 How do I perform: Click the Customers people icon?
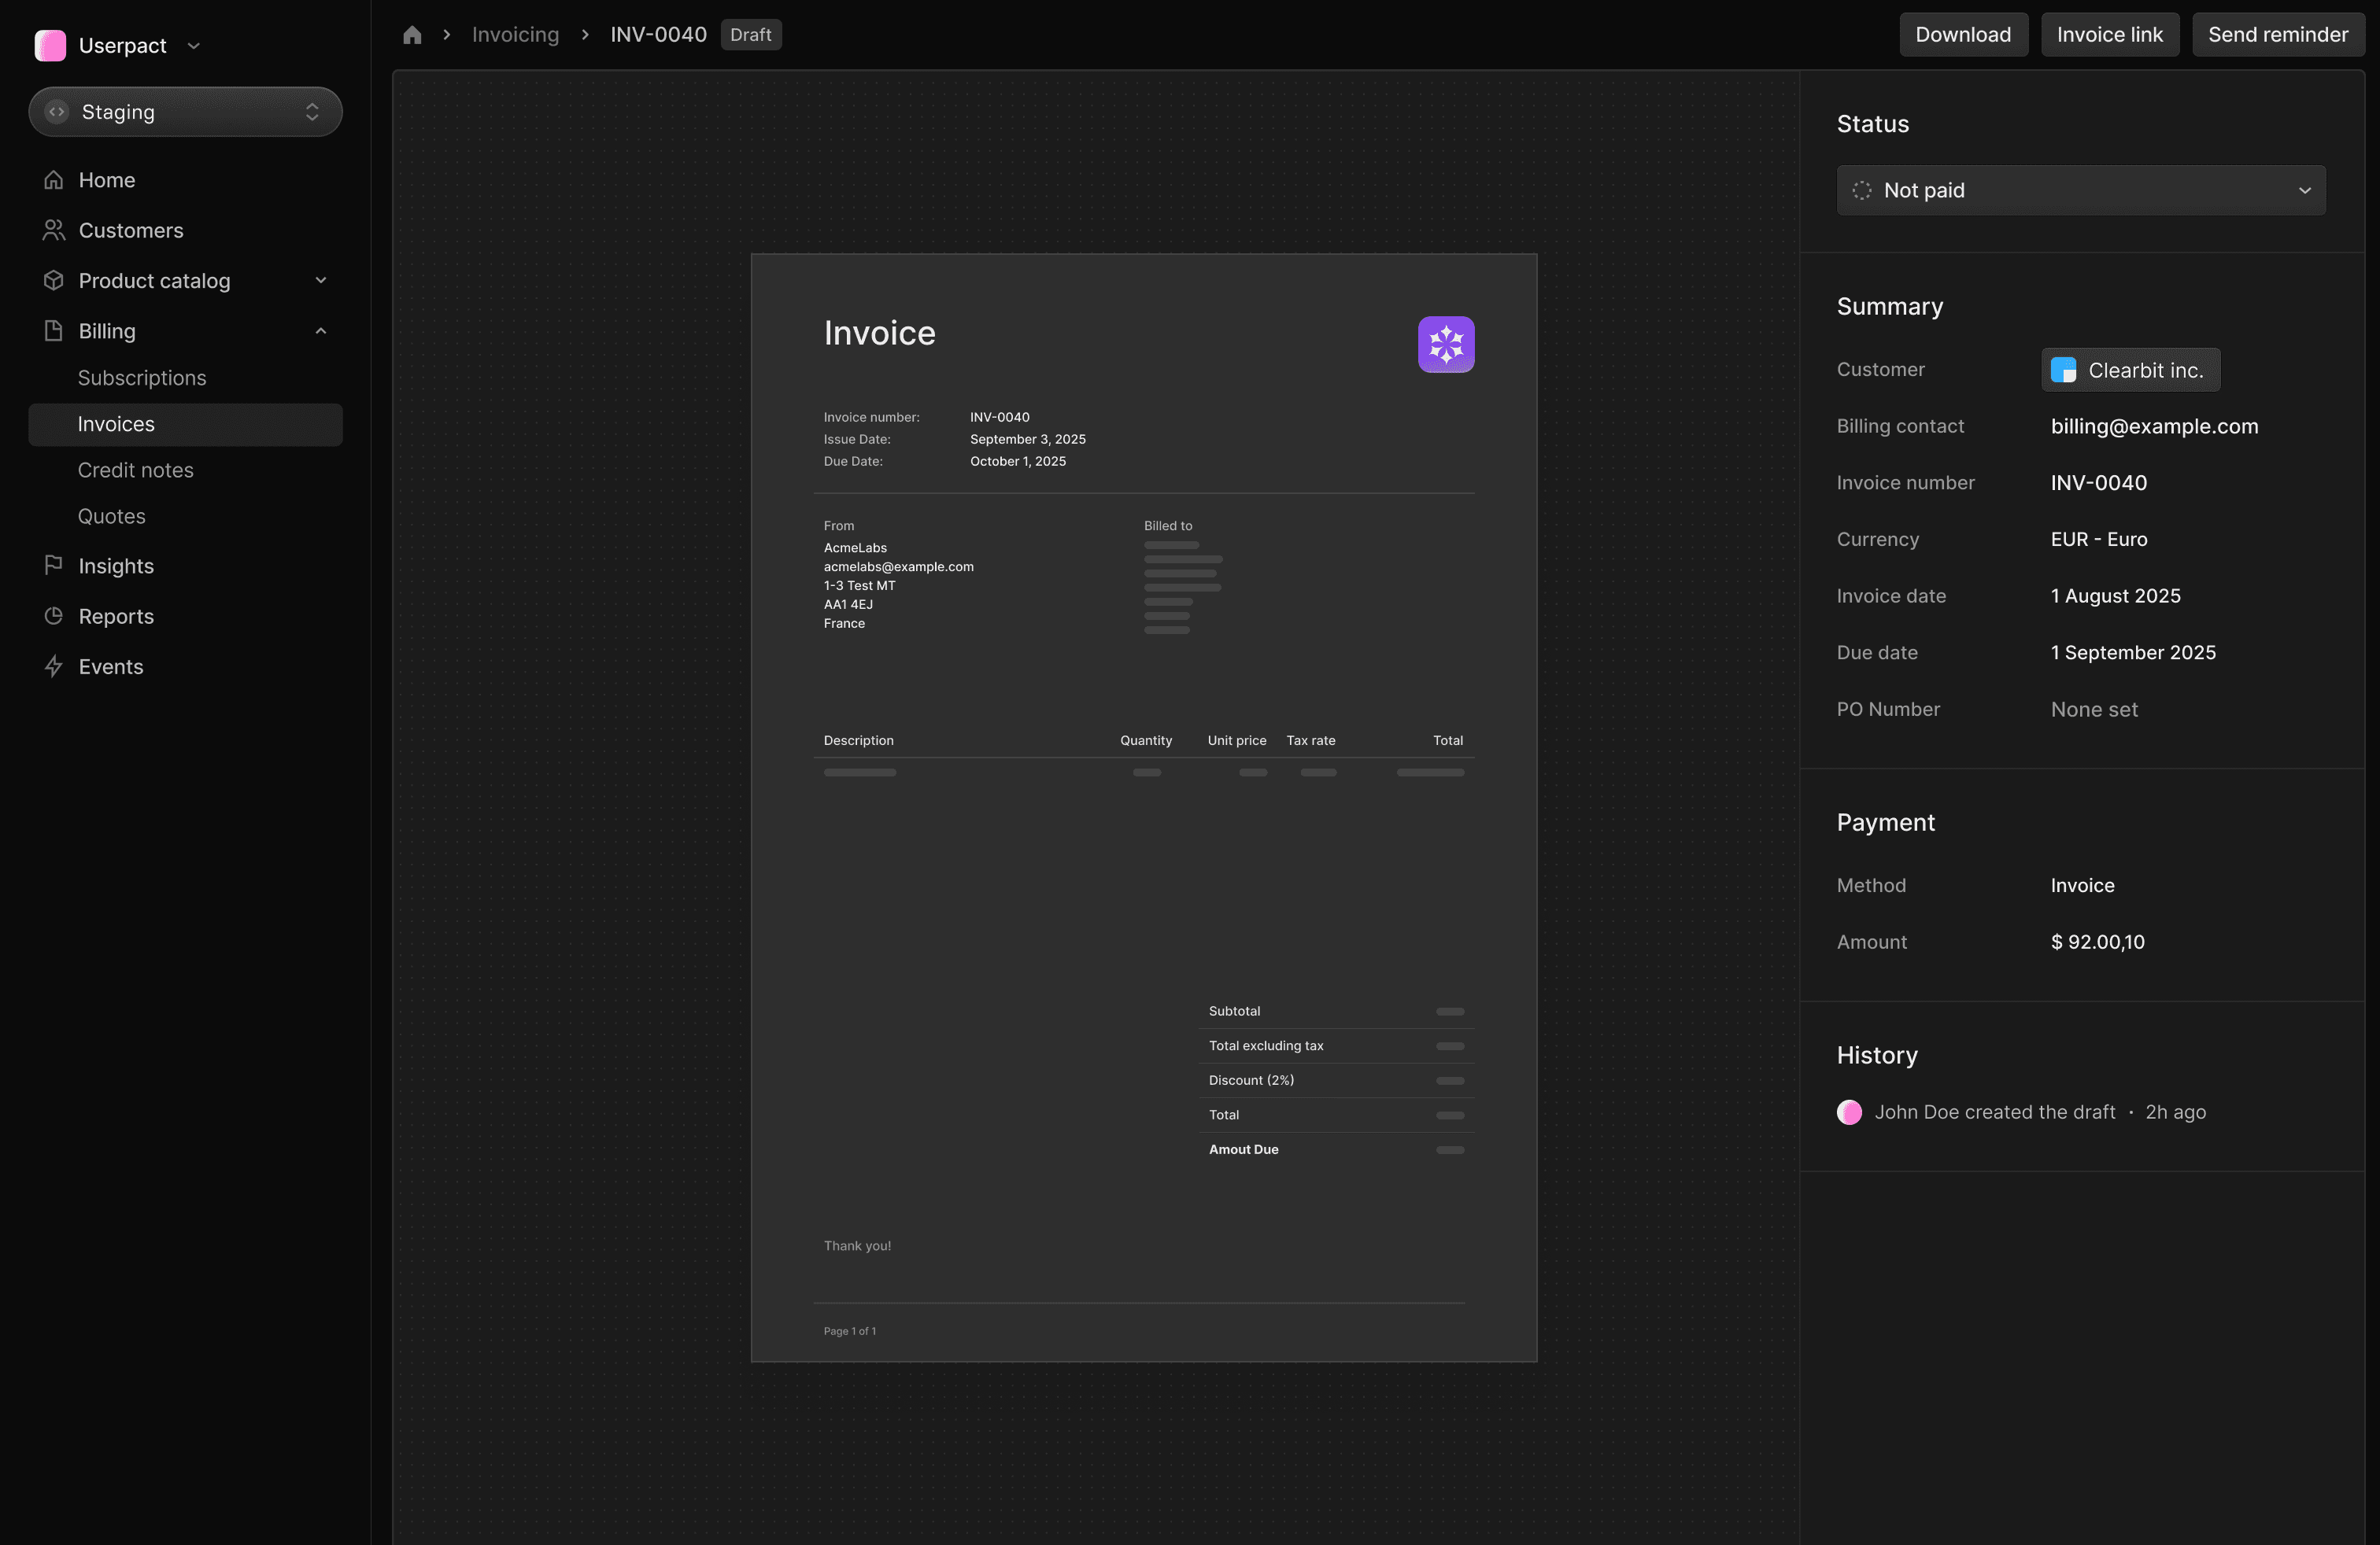[x=54, y=230]
